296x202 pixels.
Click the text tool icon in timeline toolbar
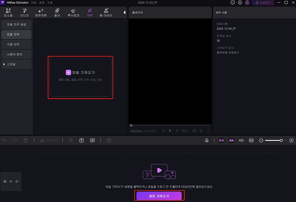click(x=82, y=140)
